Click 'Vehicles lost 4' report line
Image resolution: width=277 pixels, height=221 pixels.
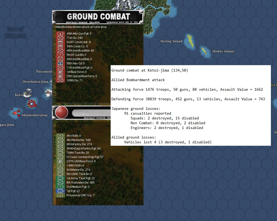pyautogui.click(x=168, y=142)
